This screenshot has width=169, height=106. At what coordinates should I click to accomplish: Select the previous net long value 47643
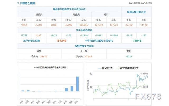pyautogui.click(x=88, y=56)
